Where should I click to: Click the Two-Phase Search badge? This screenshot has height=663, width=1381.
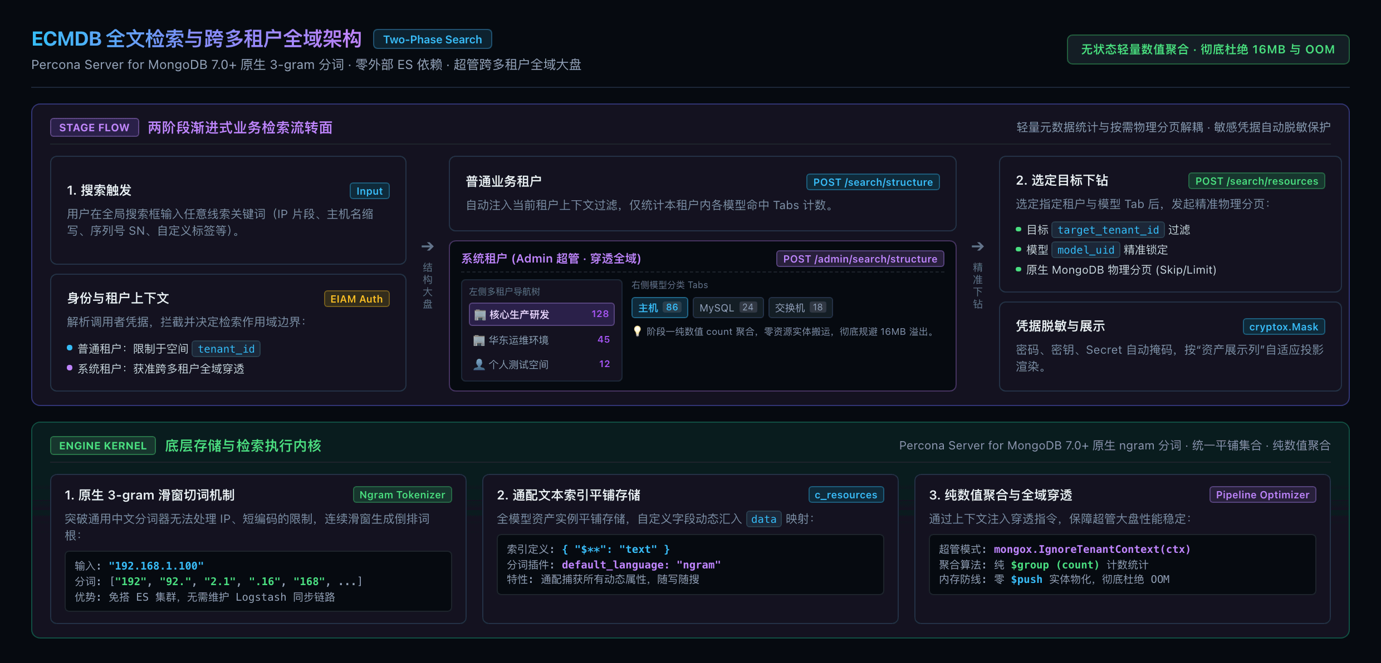click(433, 39)
